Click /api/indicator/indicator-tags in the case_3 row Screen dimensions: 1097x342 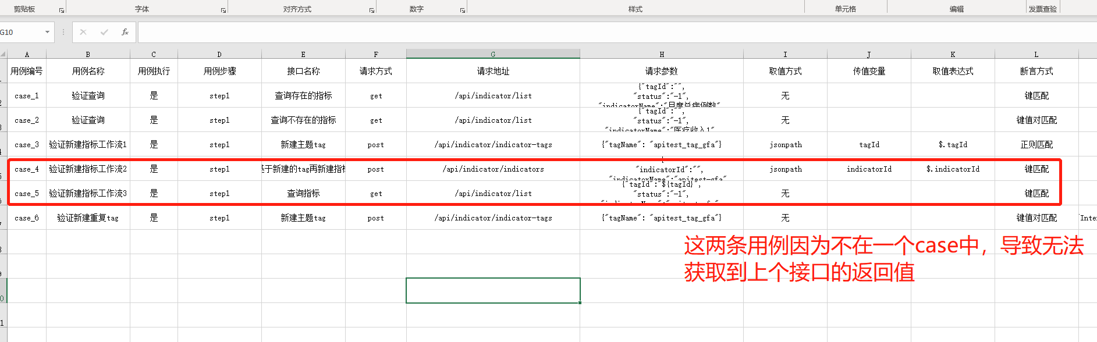[x=493, y=144]
